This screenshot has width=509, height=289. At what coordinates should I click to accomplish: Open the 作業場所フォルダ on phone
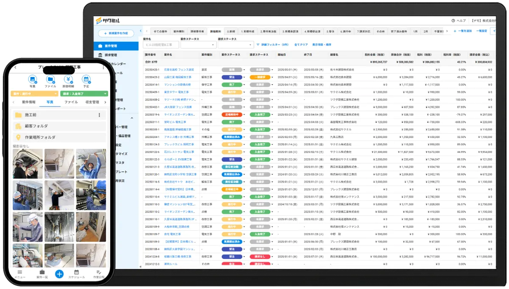[x=59, y=138]
